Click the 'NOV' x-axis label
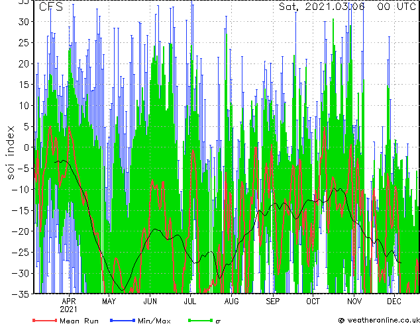Viewport: 420px width, 324px height. (354, 302)
